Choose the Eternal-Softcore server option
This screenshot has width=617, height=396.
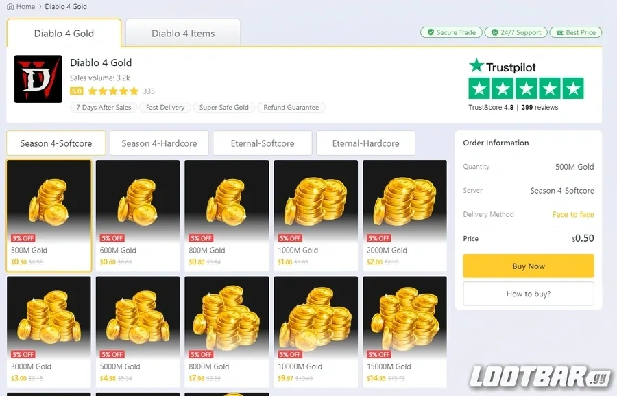click(x=263, y=143)
